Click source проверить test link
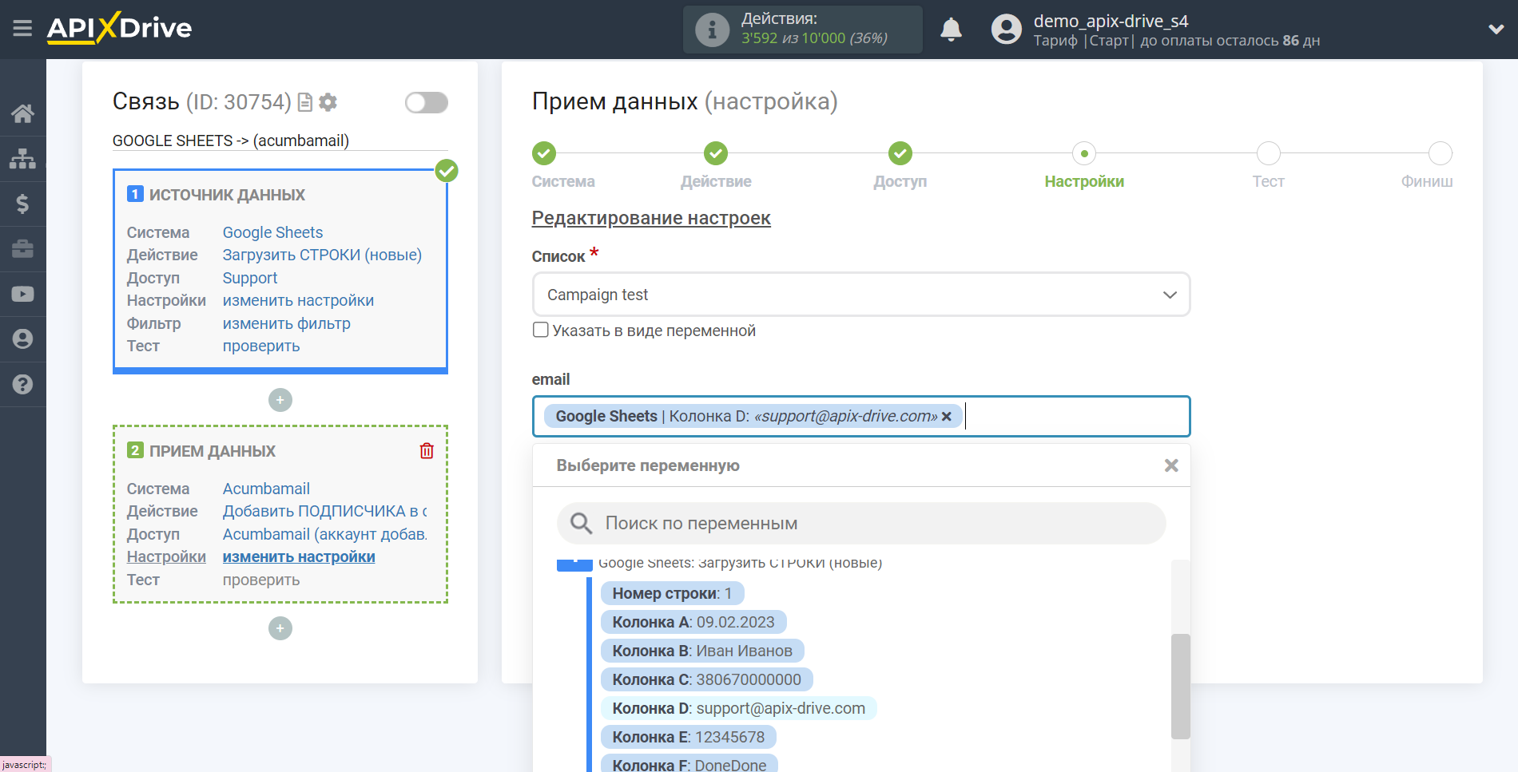Viewport: 1518px width, 772px height. point(261,346)
